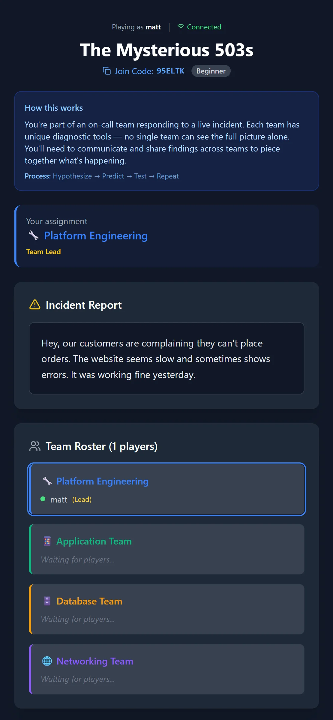
Task: Click the Networking Team globe icon
Action: (47, 661)
